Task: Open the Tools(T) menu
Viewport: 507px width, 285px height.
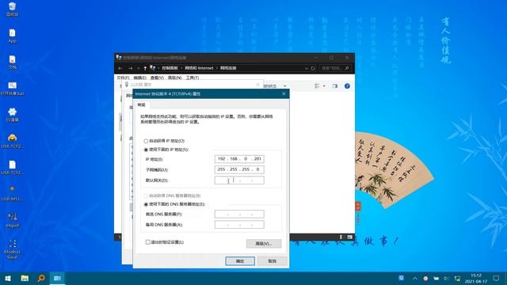Action: 192,78
